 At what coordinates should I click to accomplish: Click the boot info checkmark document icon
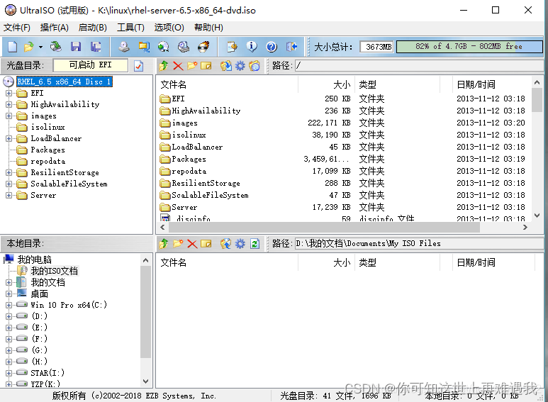tap(139, 66)
